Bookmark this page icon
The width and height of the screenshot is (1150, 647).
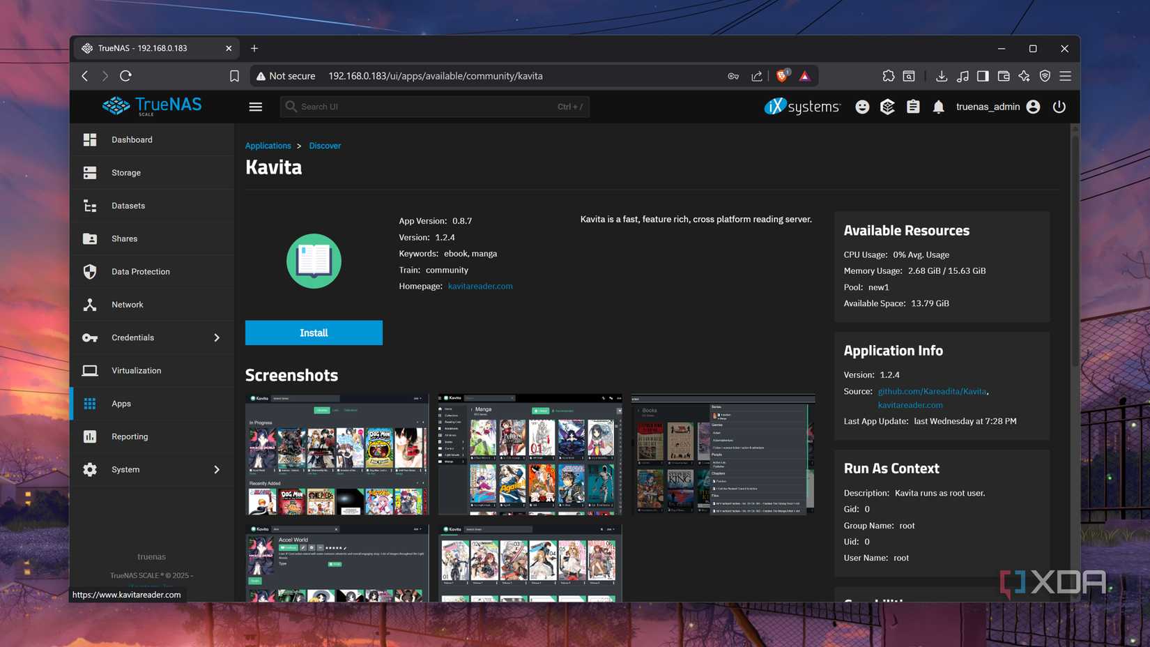click(234, 76)
